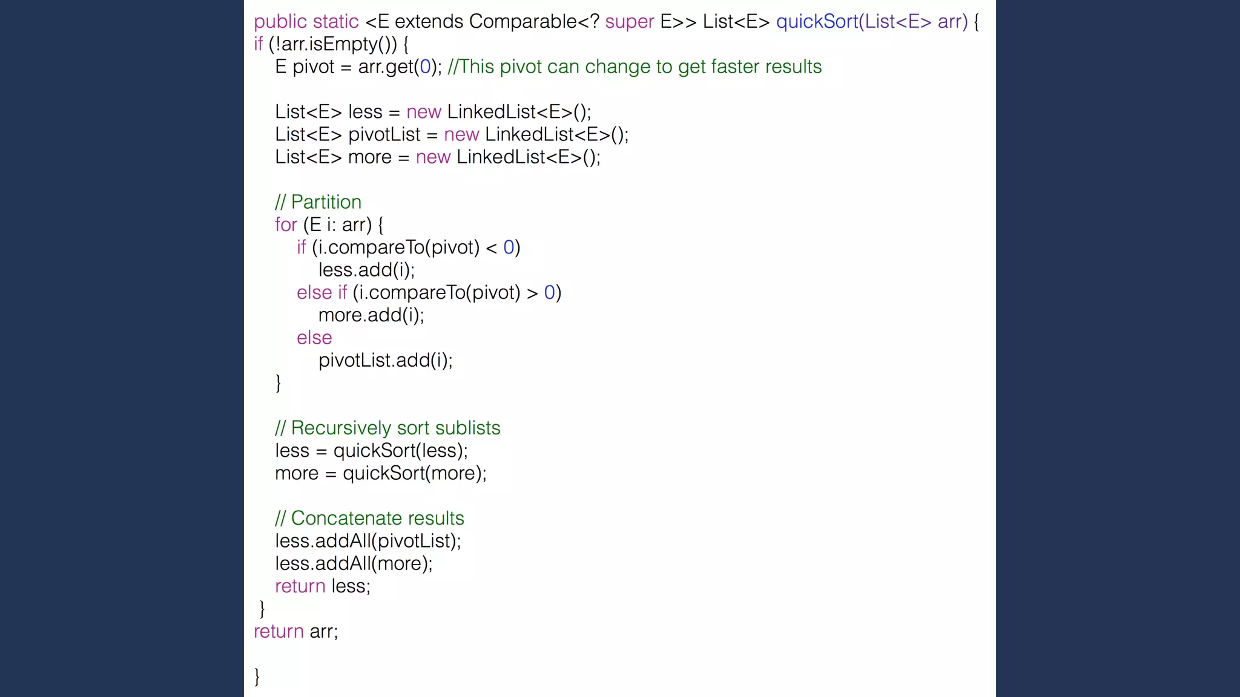This screenshot has height=697, width=1240.
Task: Click the 'if (!arr.isEmpty())' condition line
Action: point(331,44)
